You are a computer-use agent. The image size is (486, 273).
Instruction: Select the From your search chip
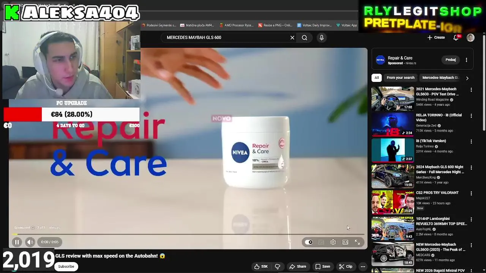[401, 78]
